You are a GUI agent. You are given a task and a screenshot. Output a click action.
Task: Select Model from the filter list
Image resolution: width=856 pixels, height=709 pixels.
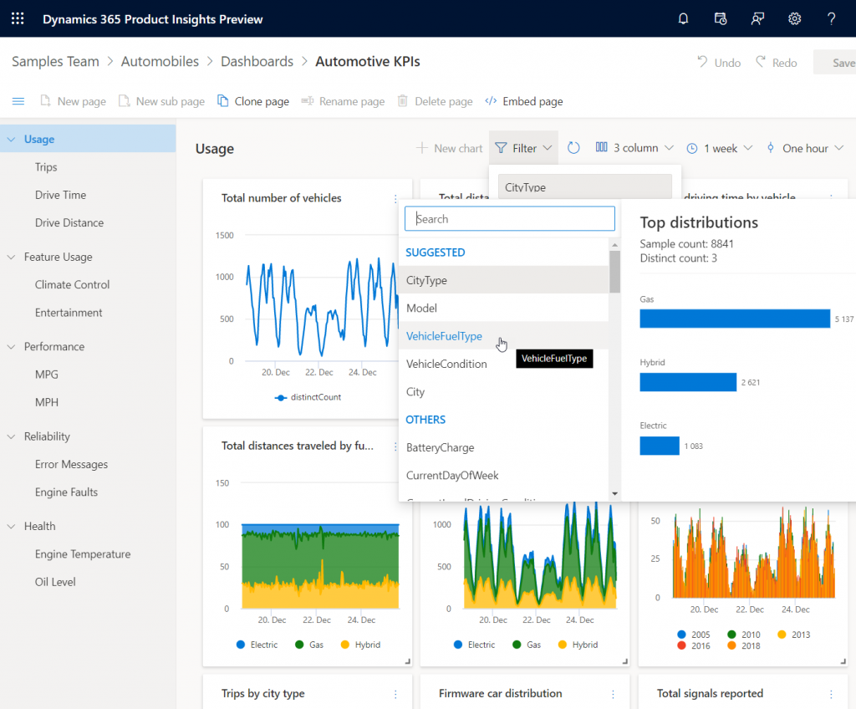tap(503, 308)
